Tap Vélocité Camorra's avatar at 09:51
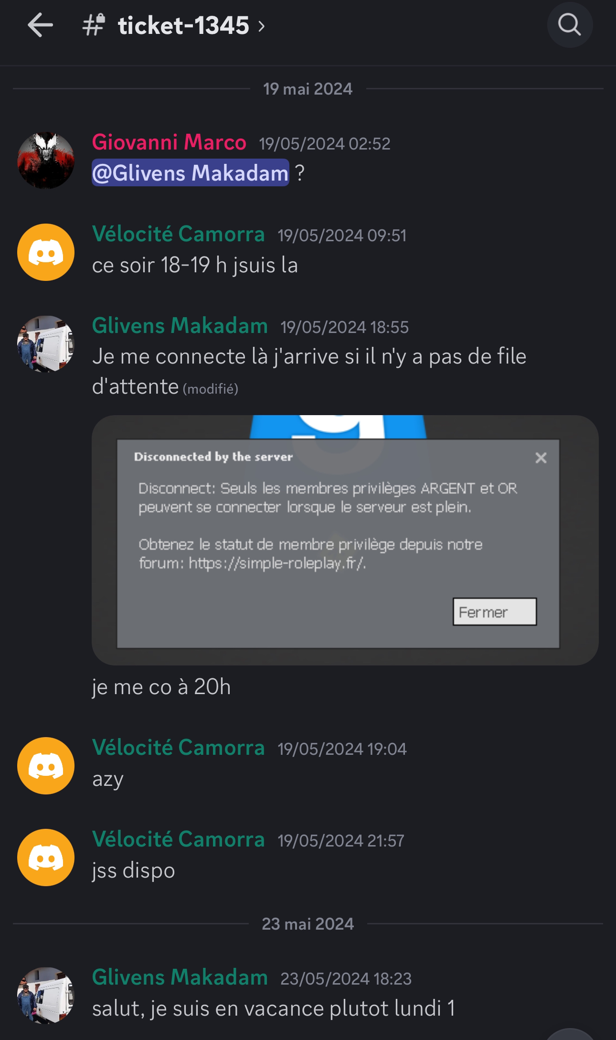The height and width of the screenshot is (1040, 616). 46,252
